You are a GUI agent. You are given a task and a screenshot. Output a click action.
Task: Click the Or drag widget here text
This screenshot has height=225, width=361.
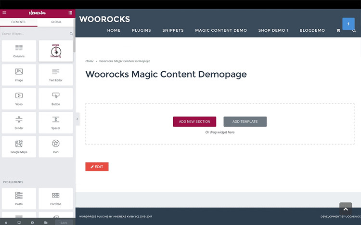point(220,132)
